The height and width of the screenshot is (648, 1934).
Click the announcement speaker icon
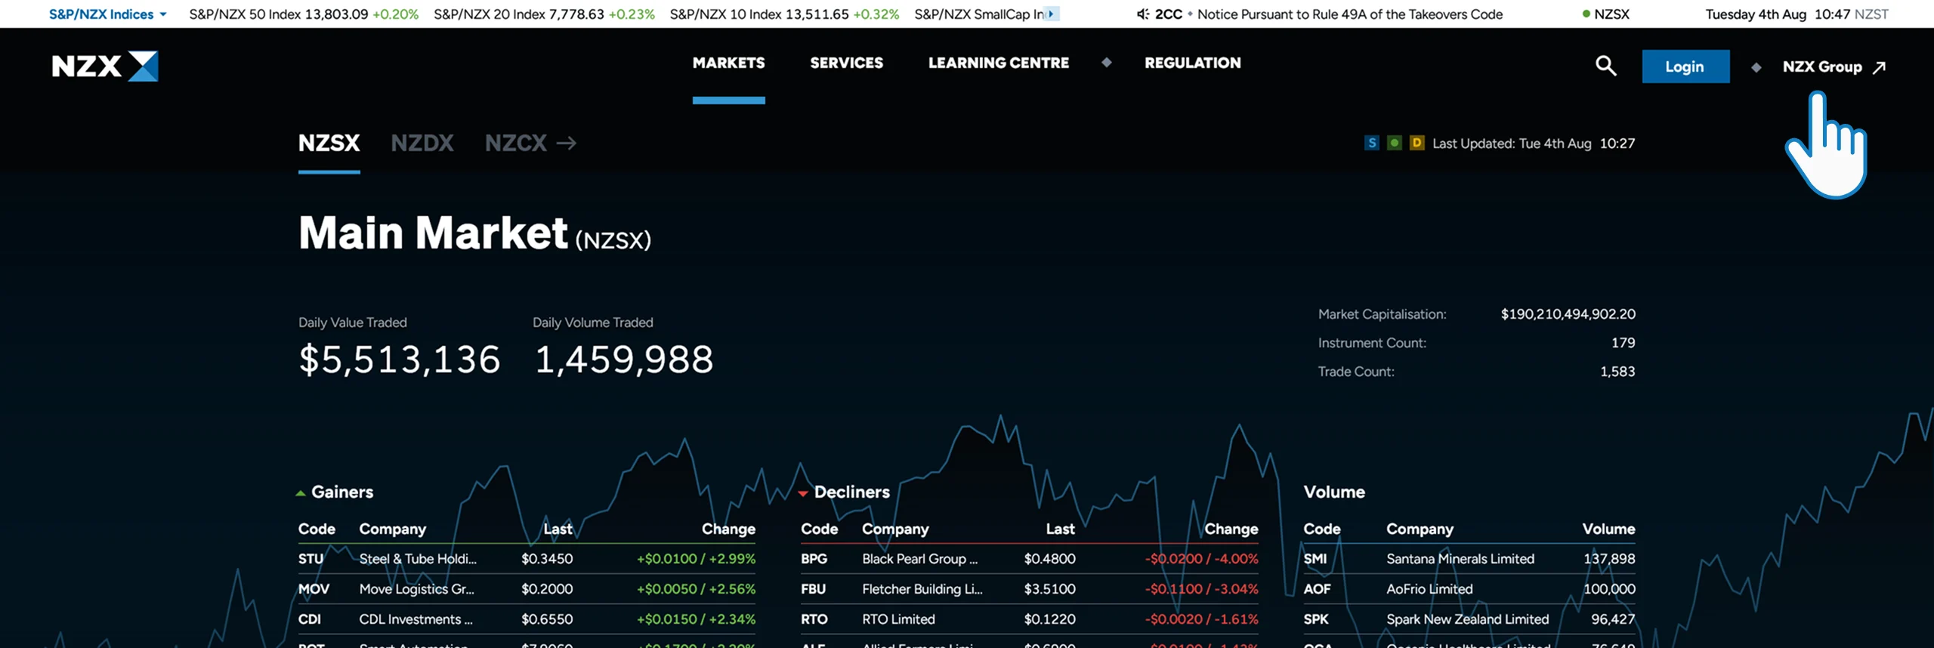[1143, 14]
